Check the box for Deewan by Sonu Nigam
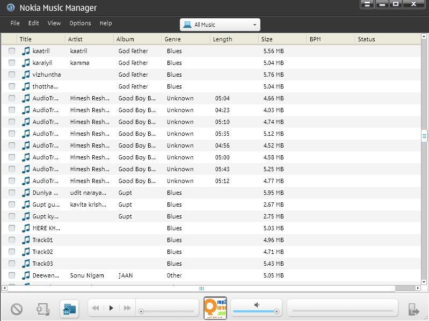Image resolution: width=429 pixels, height=321 pixels. coord(12,275)
